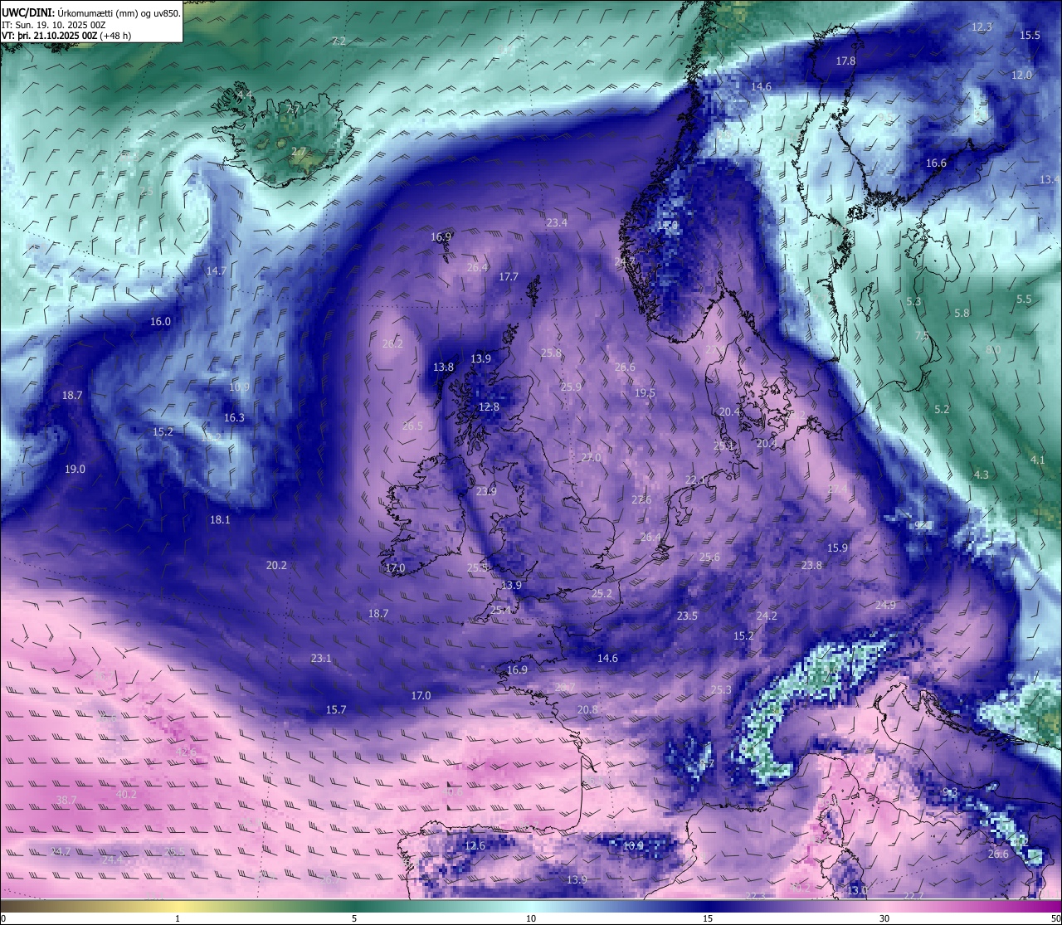Image resolution: width=1062 pixels, height=925 pixels.
Task: Click the 19.0 value label
Action: [x=75, y=470]
